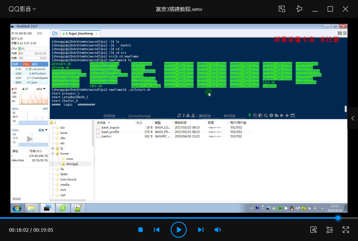The image size is (358, 241).
Task: Skip to the previous video
Action: coord(157,230)
